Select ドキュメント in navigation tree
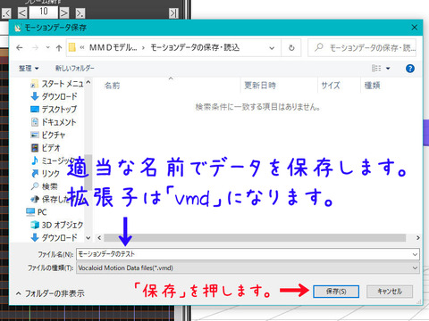 coord(54,122)
